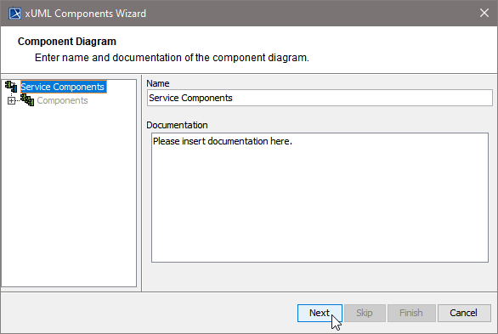498x334 pixels.
Task: Click the Finish button
Action: pyautogui.click(x=411, y=313)
